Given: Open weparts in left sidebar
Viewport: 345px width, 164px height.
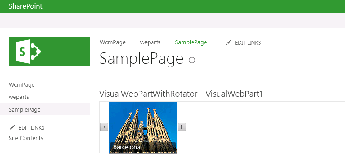Looking at the screenshot, I should [x=19, y=97].
